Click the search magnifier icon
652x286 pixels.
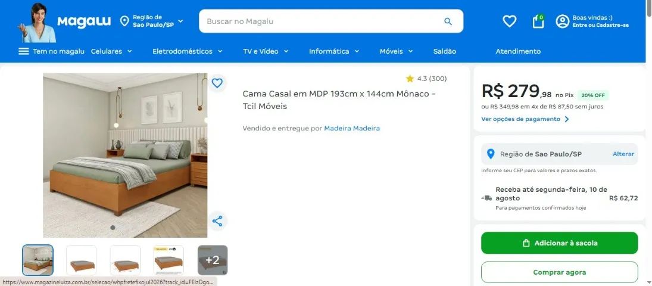click(448, 21)
